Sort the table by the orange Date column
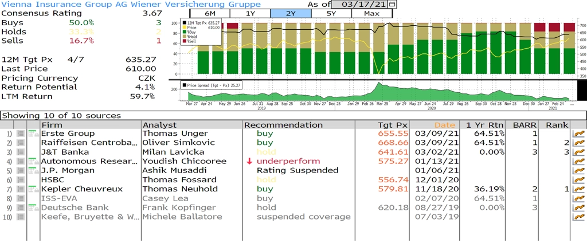Image resolution: width=587 pixels, height=243 pixels. click(x=435, y=125)
